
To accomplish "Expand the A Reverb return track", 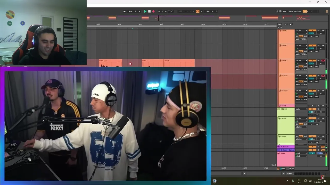I will 278,147.
